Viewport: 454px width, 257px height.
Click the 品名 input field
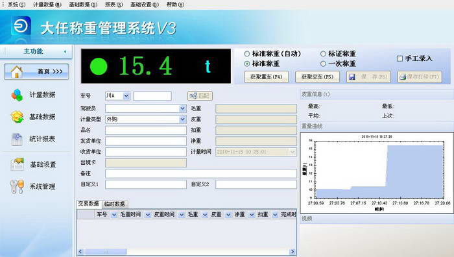(146, 130)
